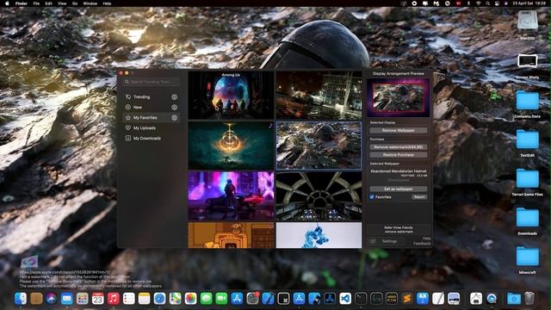Open the Go menu
Viewport: 551px width, 310px height.
point(75,3)
